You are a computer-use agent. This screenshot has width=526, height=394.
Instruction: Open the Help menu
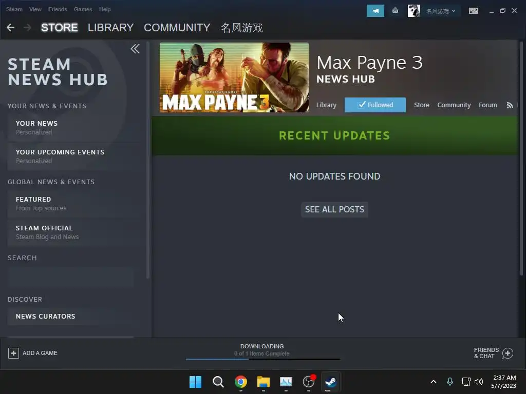pos(105,9)
